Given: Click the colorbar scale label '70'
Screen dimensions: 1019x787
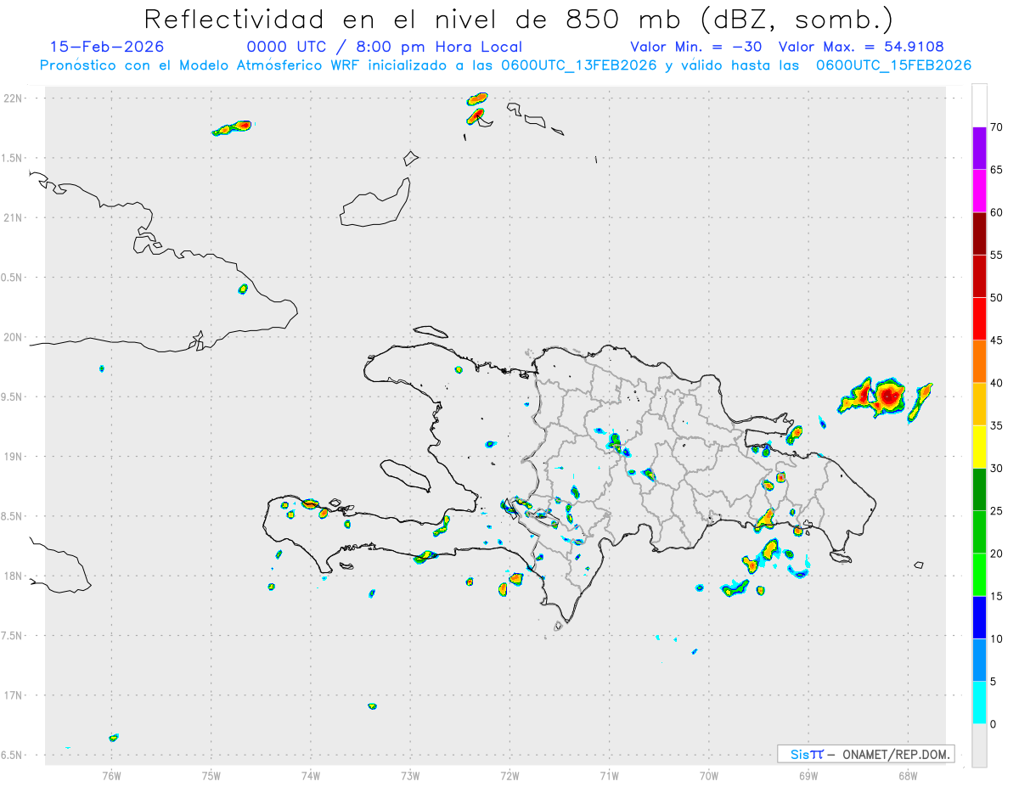Looking at the screenshot, I should pyautogui.click(x=997, y=127).
